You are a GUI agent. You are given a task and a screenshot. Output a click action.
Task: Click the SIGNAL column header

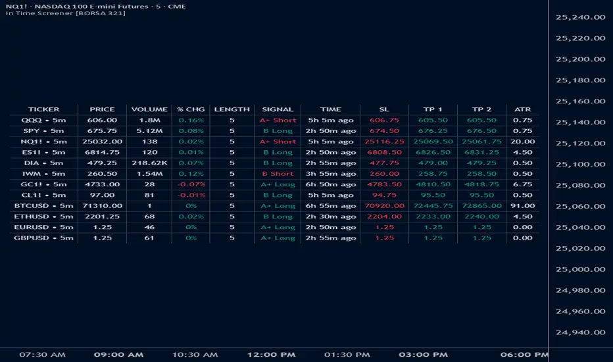click(278, 109)
